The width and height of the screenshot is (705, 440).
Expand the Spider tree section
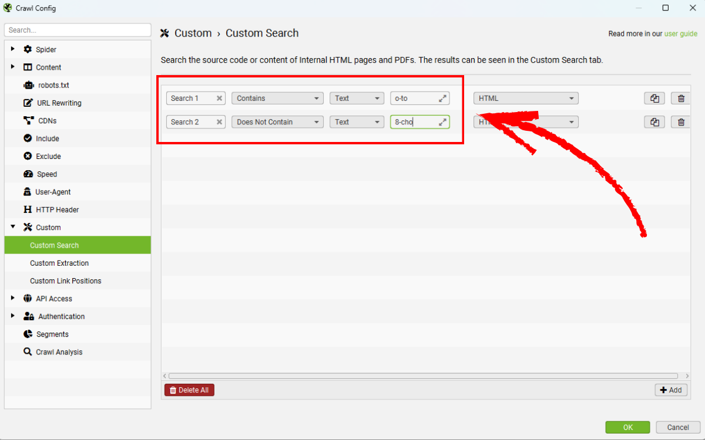13,49
